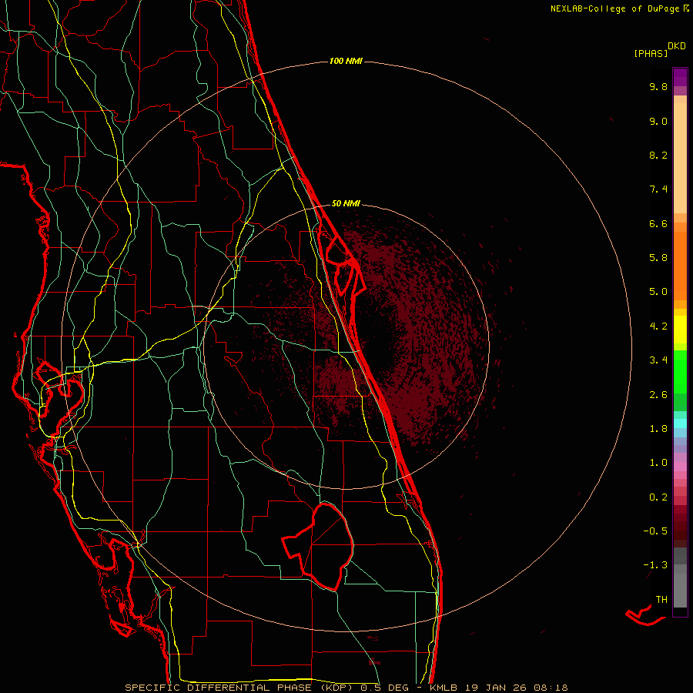Click the cyan swatch near 1.8

(680, 423)
